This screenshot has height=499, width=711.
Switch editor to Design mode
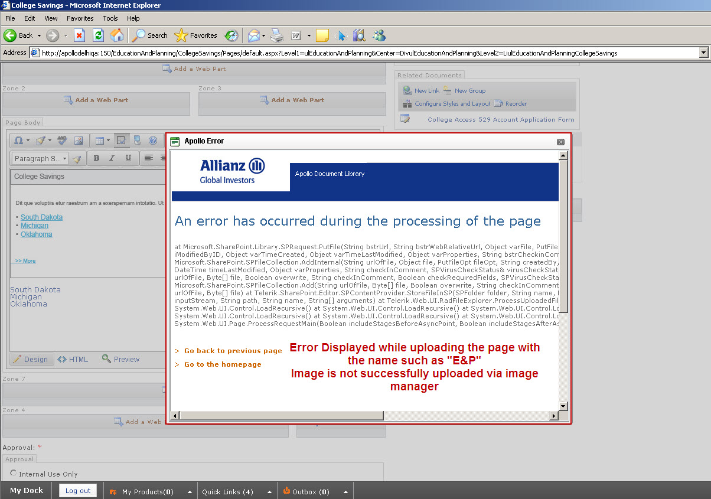pyautogui.click(x=31, y=359)
